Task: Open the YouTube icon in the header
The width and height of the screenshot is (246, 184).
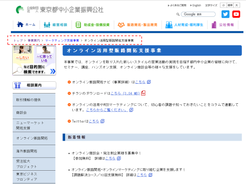Action: [x=236, y=14]
